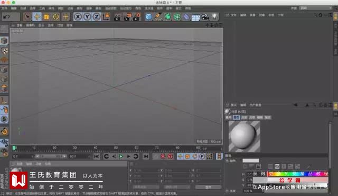Open the purple Deformer icon
The image size is (338, 196).
tap(186, 17)
